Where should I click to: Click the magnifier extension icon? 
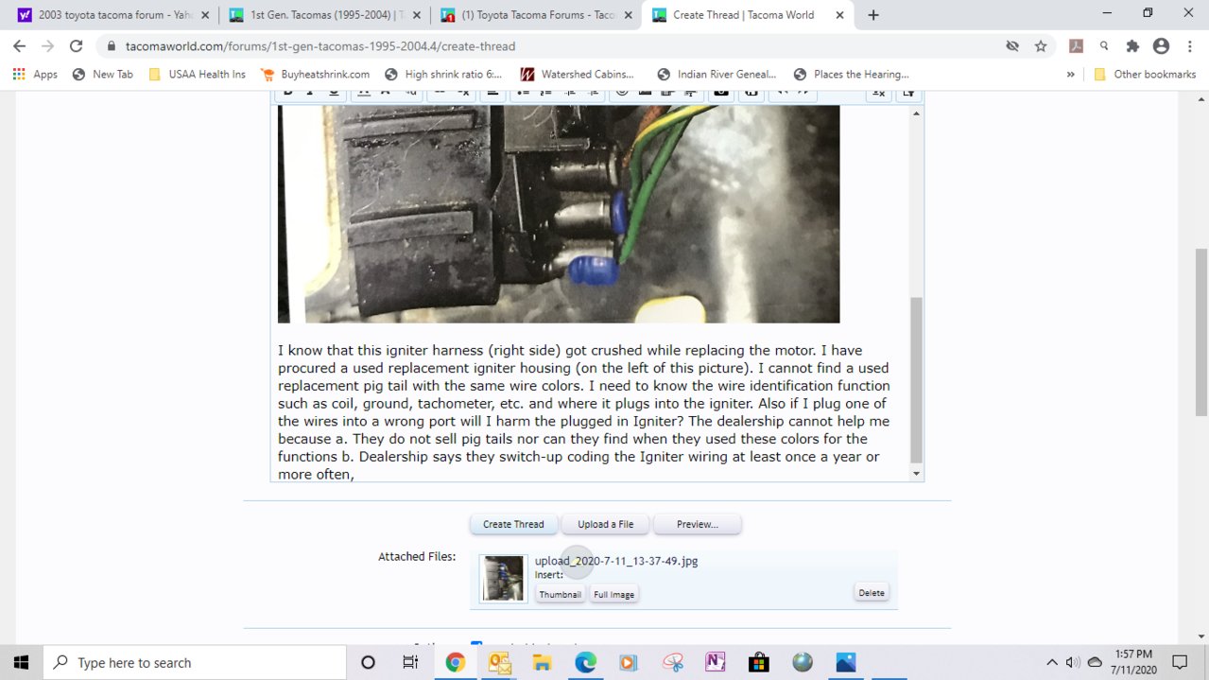pyautogui.click(x=1104, y=45)
